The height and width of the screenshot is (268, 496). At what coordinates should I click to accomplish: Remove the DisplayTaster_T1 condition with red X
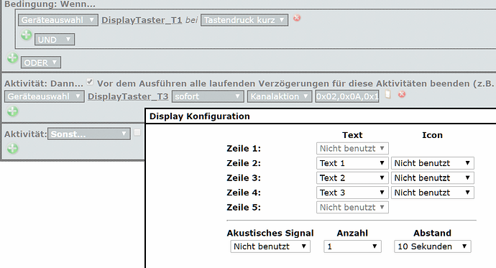click(297, 18)
